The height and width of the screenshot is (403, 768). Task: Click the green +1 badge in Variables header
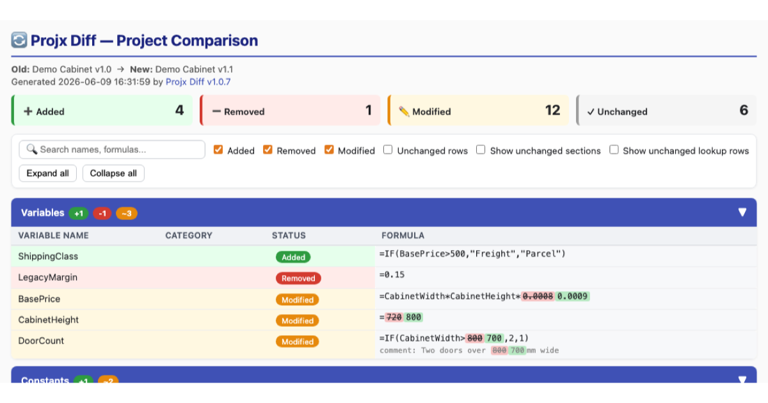click(x=78, y=213)
